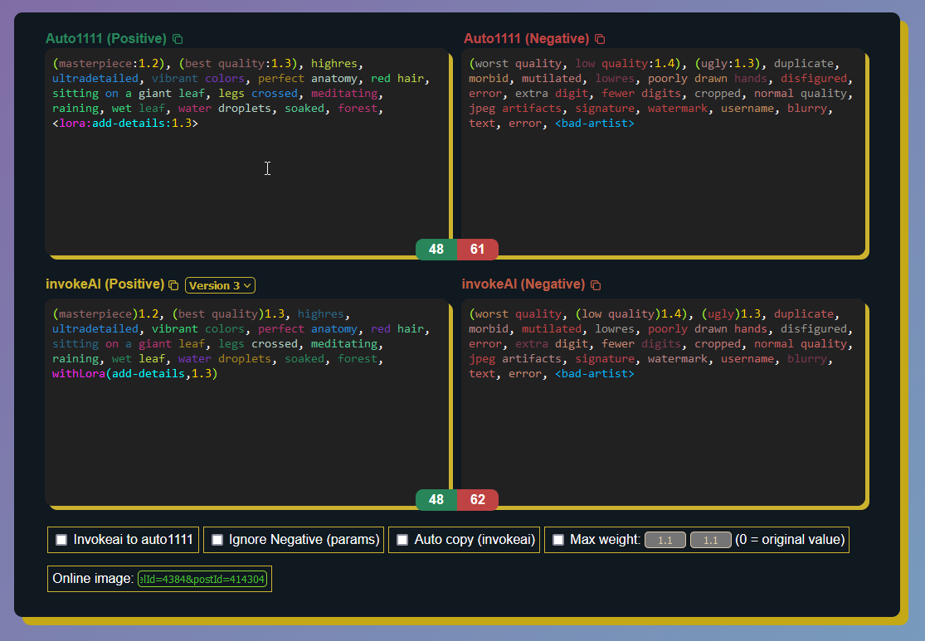925x641 pixels.
Task: Click <bad-artist> in Auto1111 Negative box
Action: coord(595,124)
